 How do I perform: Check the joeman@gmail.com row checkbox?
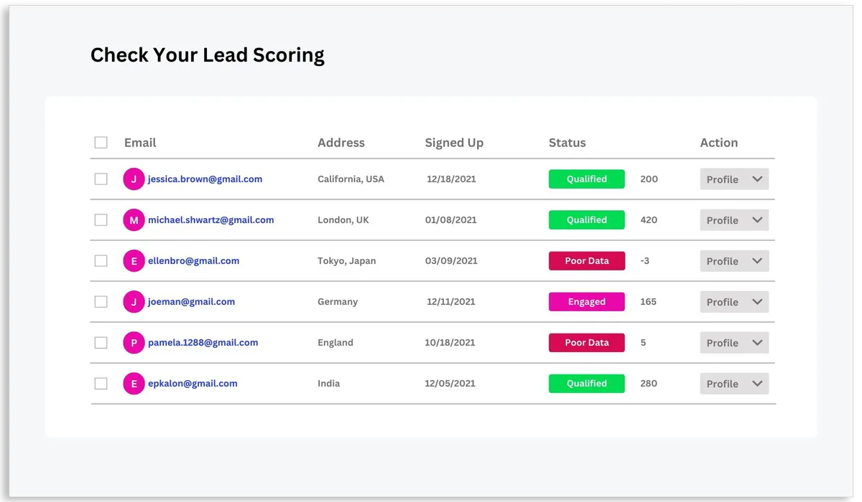tap(101, 302)
